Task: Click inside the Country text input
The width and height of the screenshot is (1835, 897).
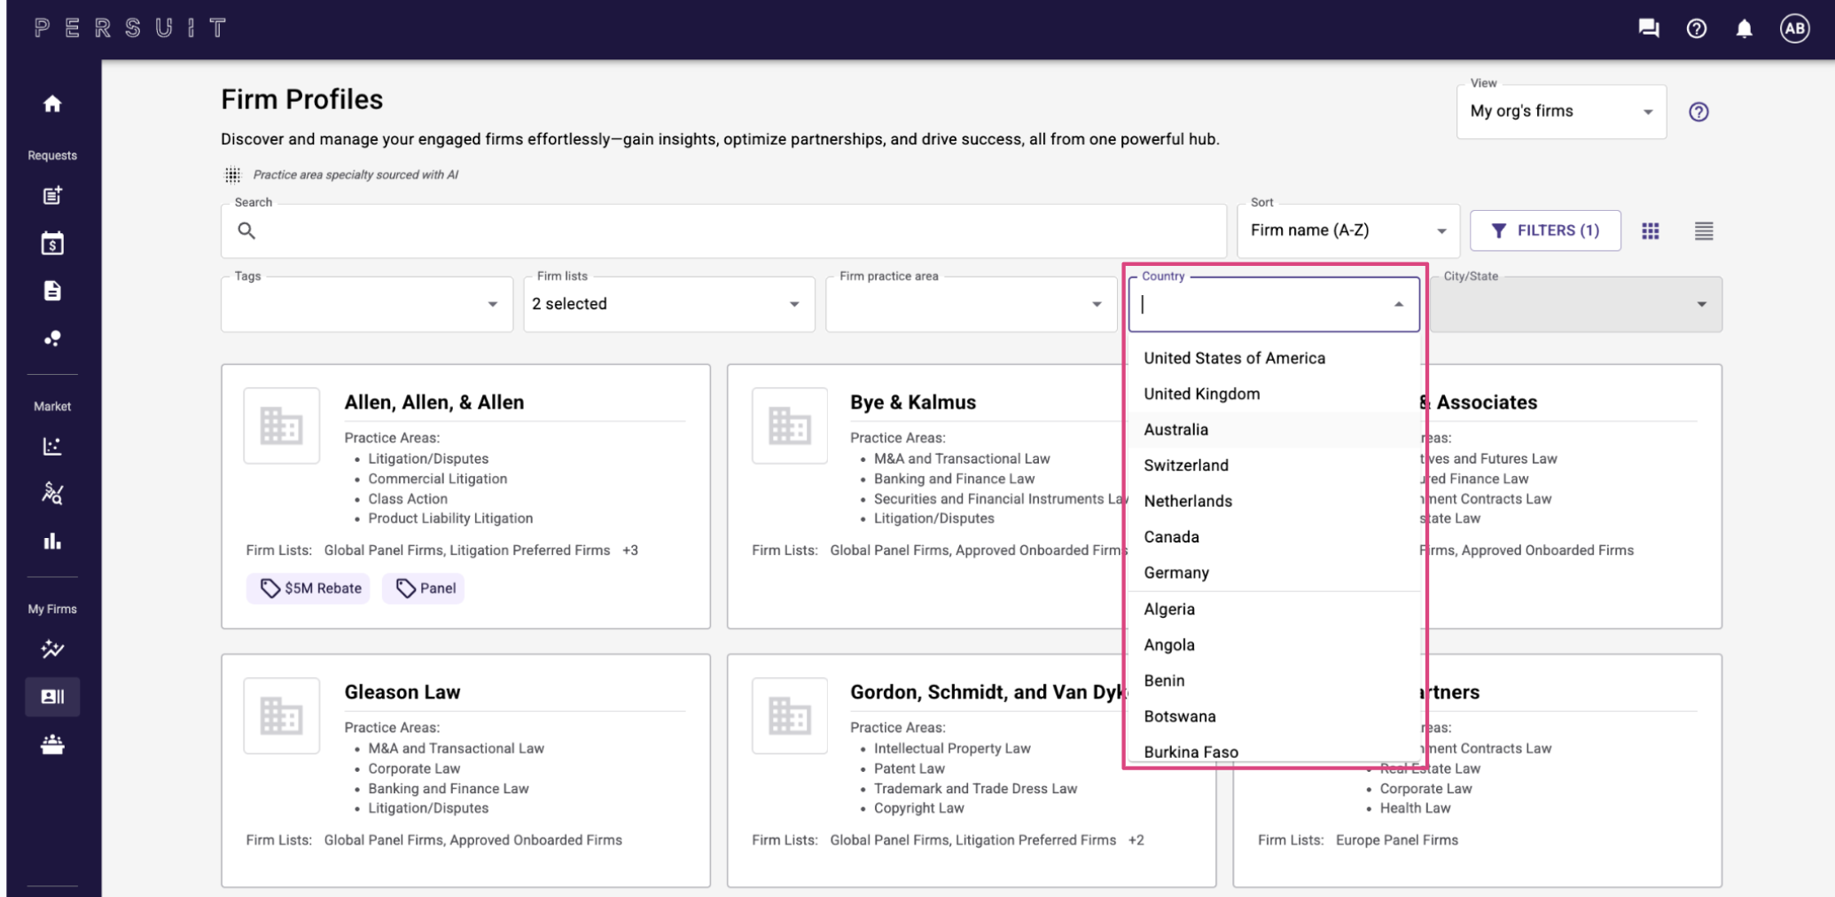Action: click(x=1259, y=304)
